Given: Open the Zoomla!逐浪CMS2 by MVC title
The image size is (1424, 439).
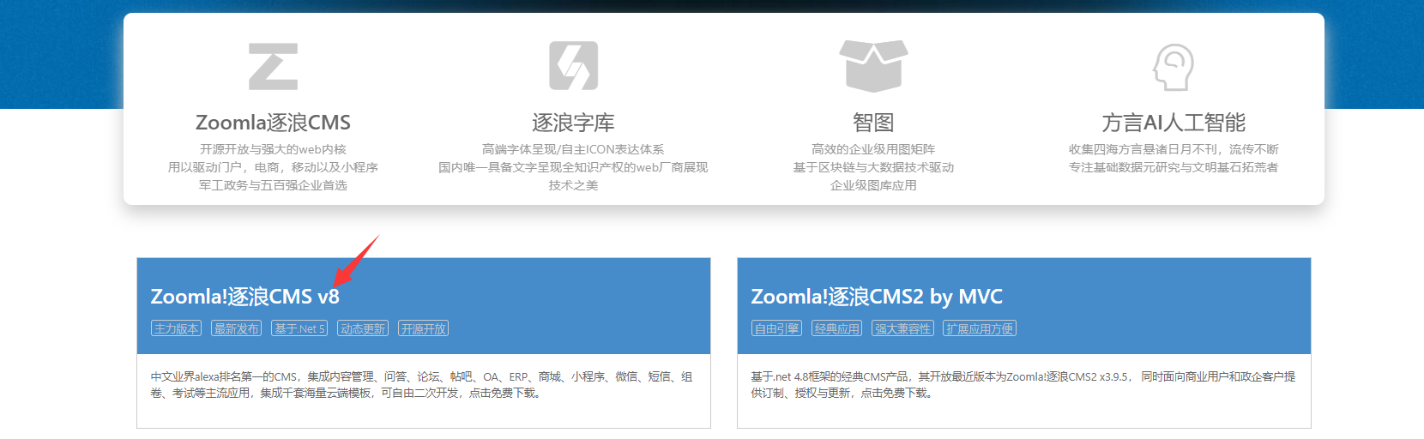Looking at the screenshot, I should tap(877, 297).
